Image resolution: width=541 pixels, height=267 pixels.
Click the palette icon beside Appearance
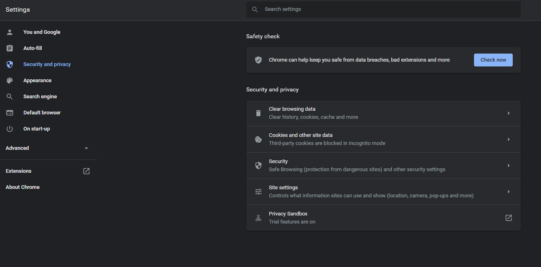(x=10, y=81)
